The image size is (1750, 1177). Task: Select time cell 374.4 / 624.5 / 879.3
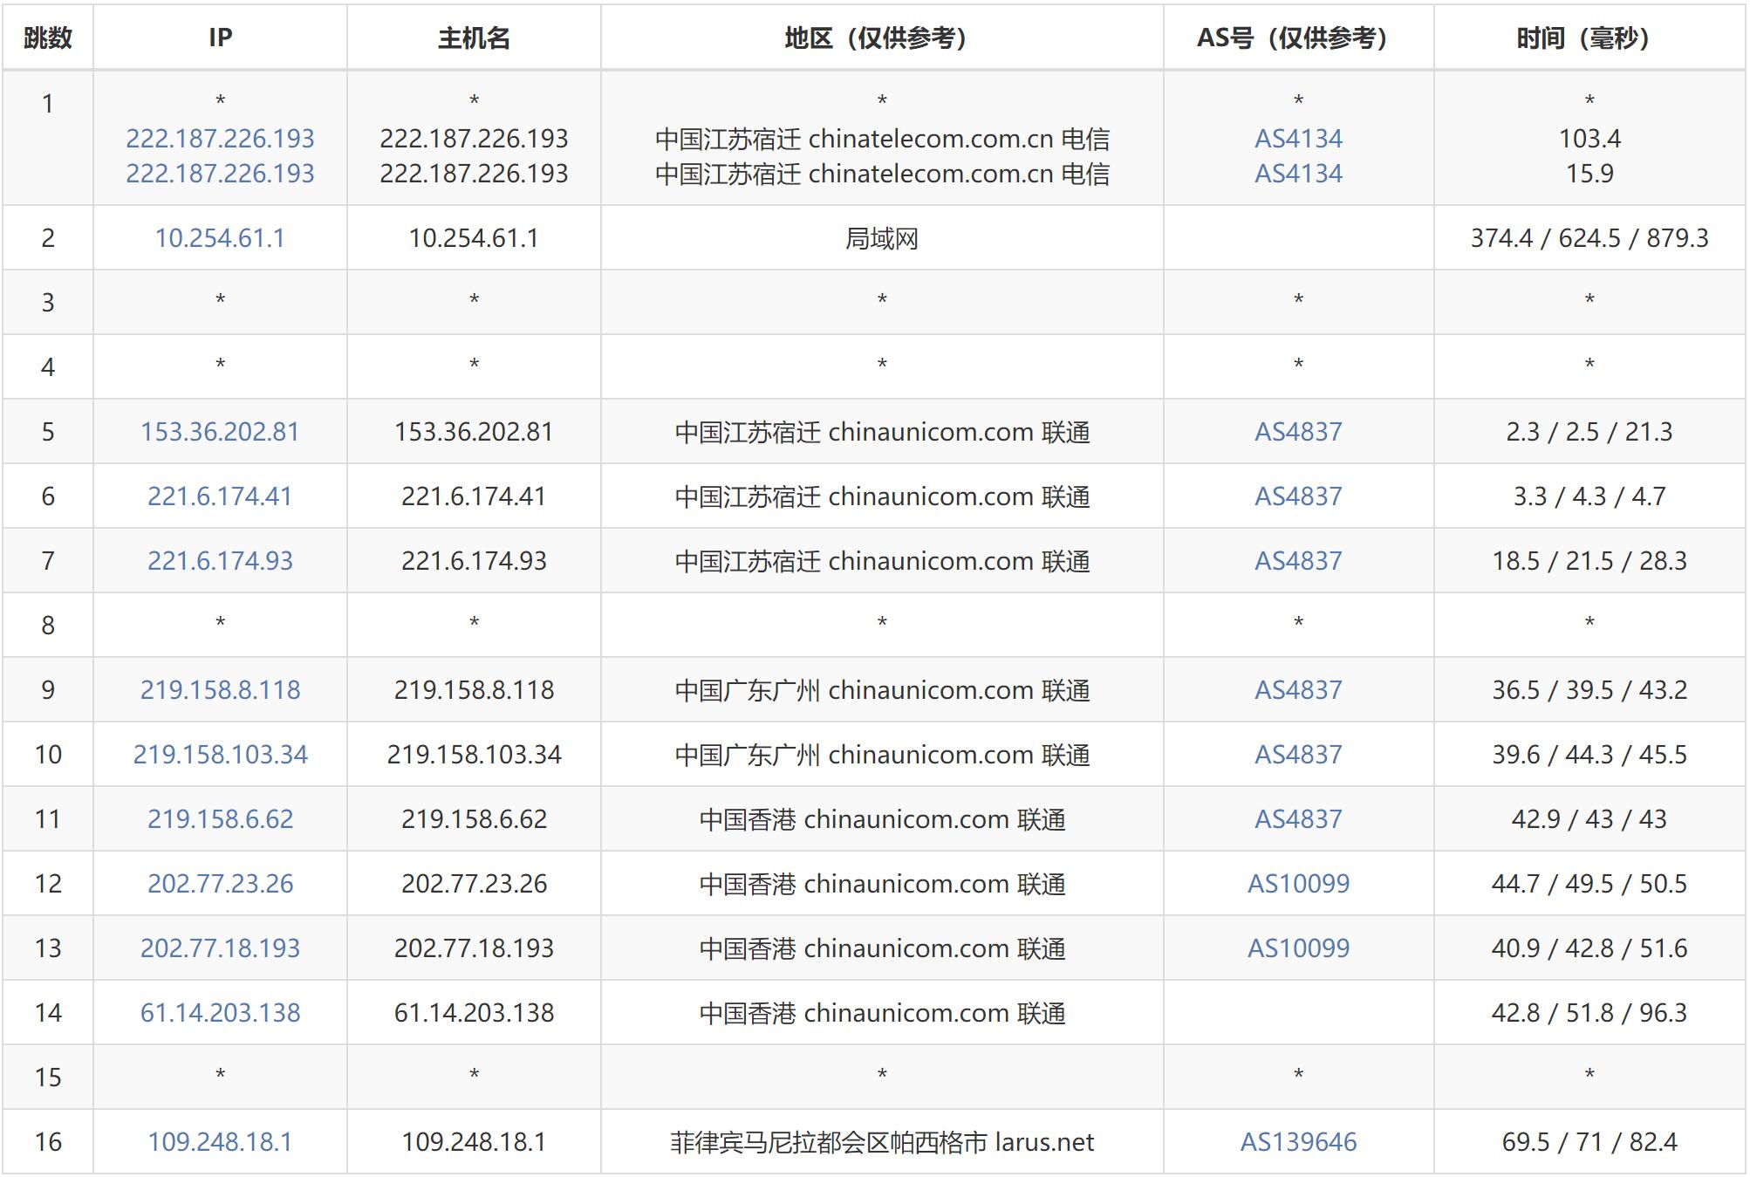tap(1589, 238)
